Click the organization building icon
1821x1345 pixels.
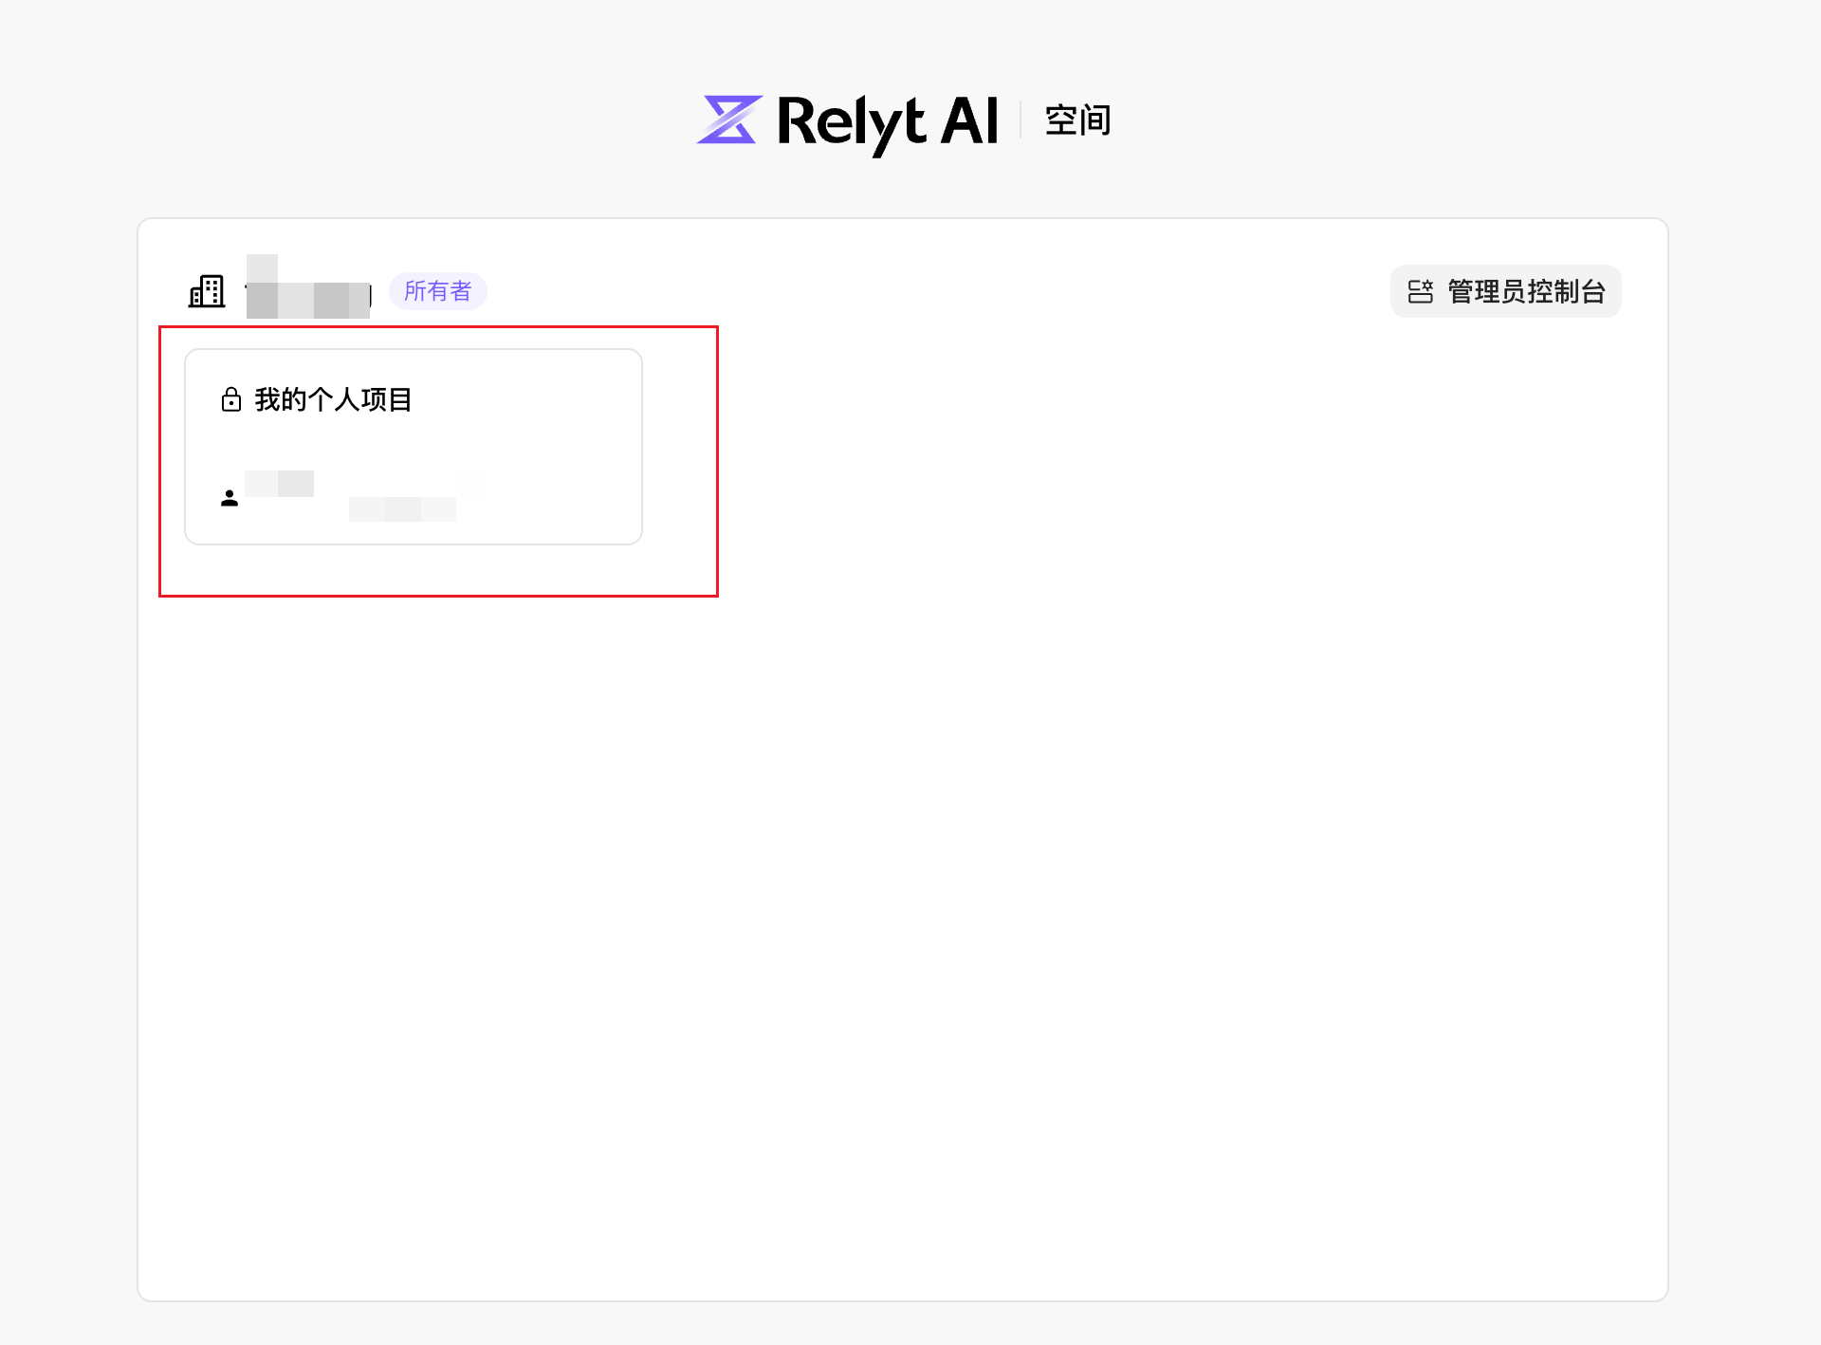[x=207, y=291]
